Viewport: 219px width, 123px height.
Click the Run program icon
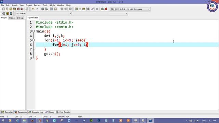coord(80,9)
